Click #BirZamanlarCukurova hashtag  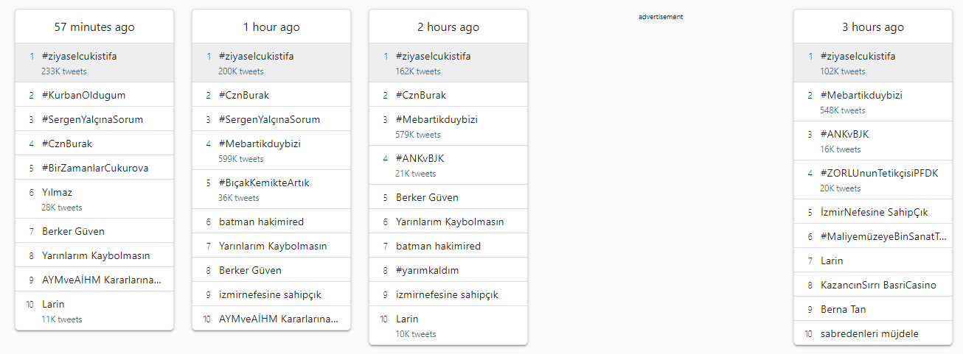click(x=95, y=168)
